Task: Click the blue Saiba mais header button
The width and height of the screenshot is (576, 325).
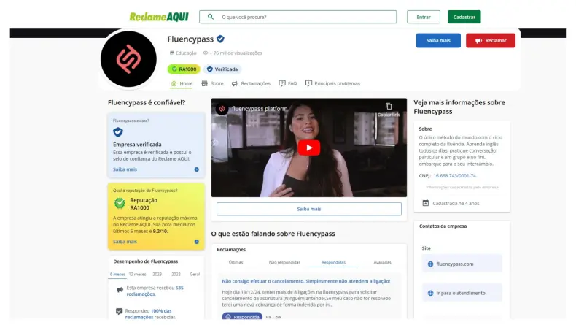Action: (438, 40)
